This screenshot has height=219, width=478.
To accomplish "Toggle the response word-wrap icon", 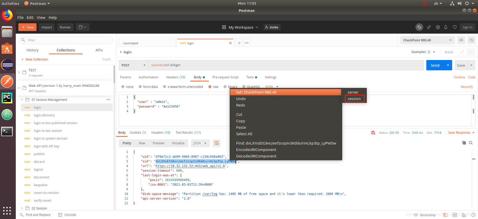I will [x=216, y=143].
